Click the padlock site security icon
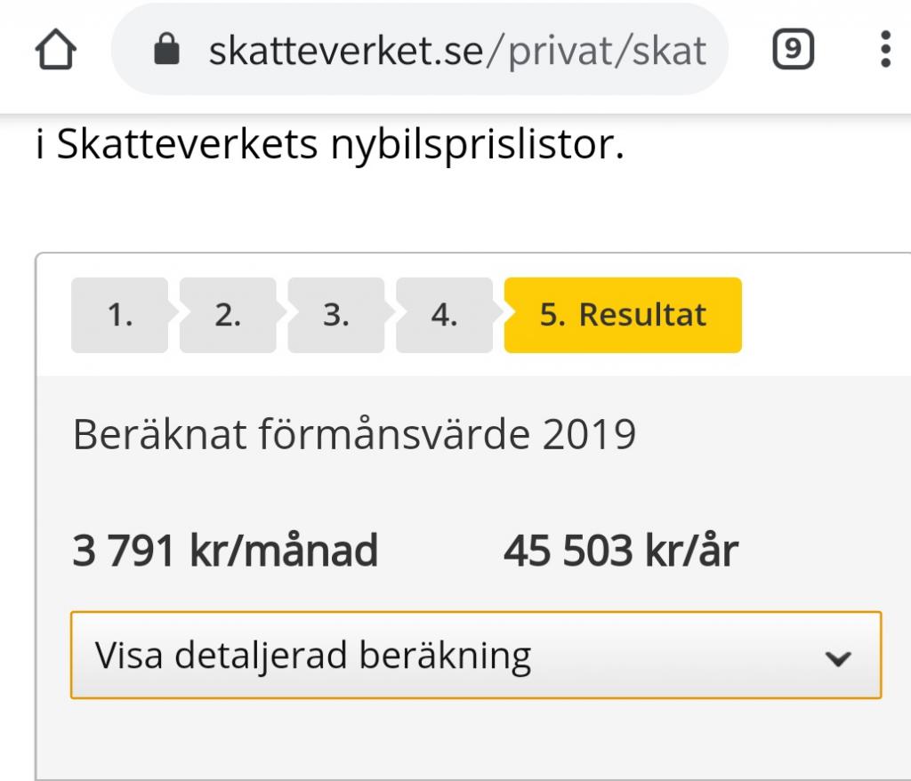911x781 pixels. (x=166, y=51)
